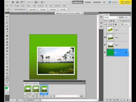Click the Tween animation frames icon
The height and width of the screenshot is (102, 136).
[47, 96]
